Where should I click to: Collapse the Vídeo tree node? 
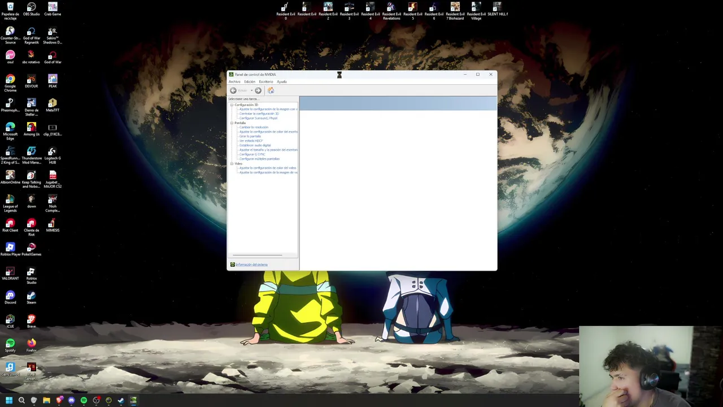tap(232, 163)
